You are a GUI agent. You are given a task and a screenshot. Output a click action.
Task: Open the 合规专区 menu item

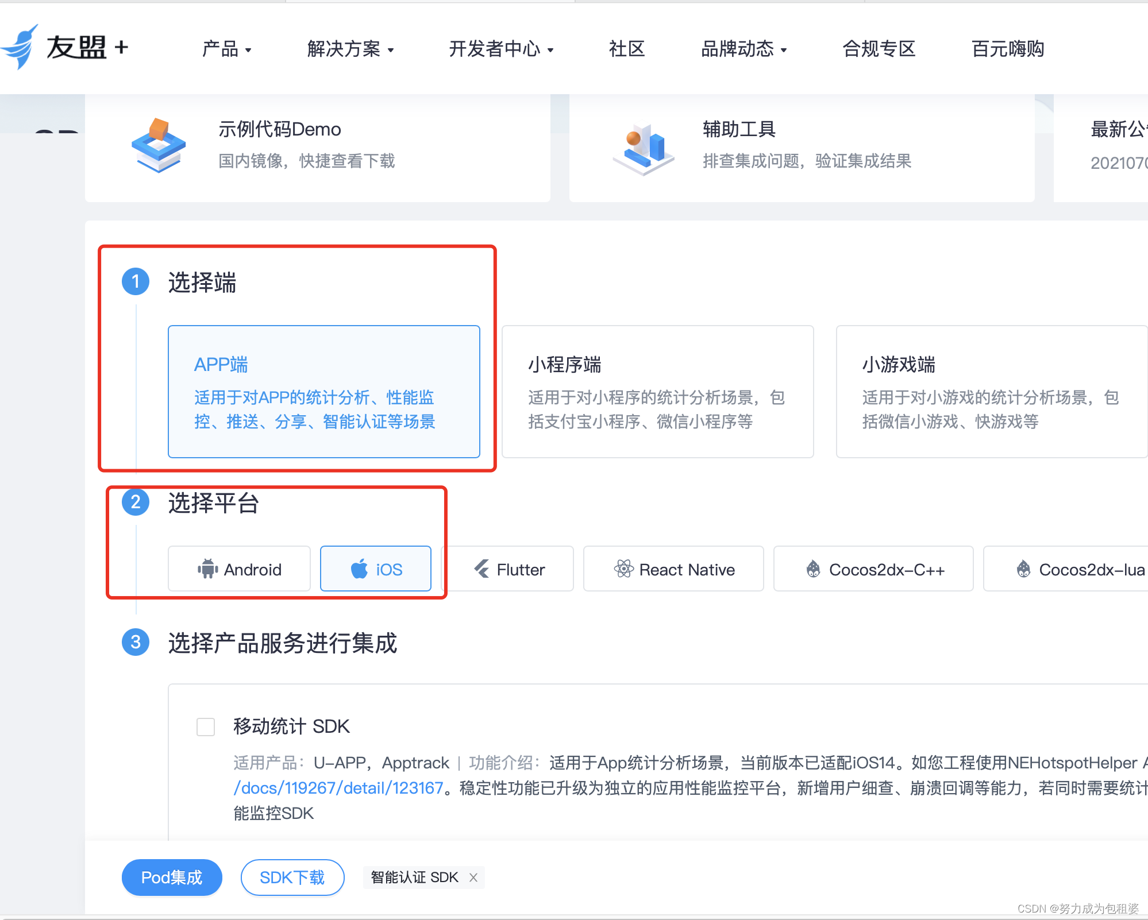pyautogui.click(x=879, y=49)
